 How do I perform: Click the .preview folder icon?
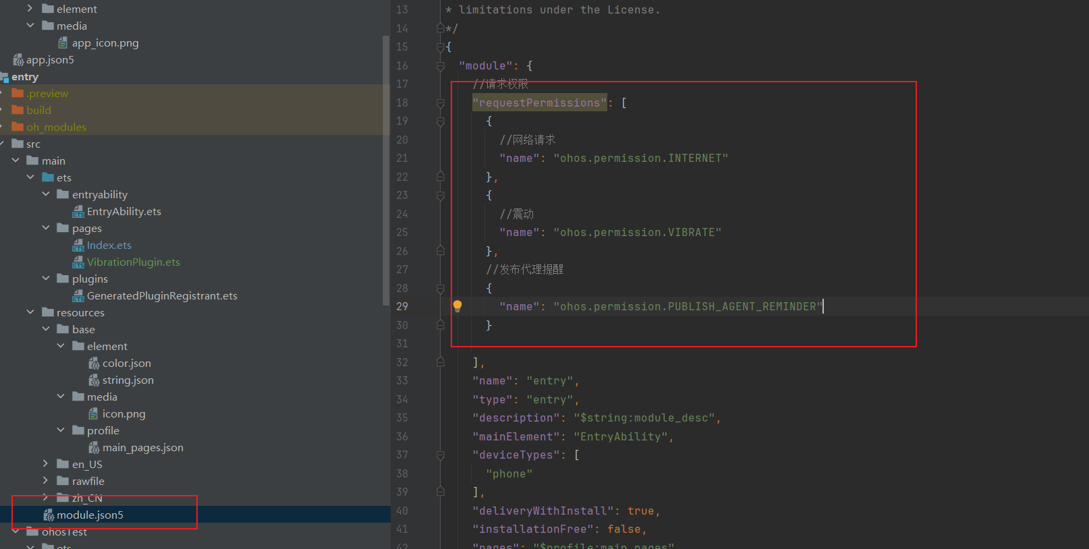coord(18,93)
